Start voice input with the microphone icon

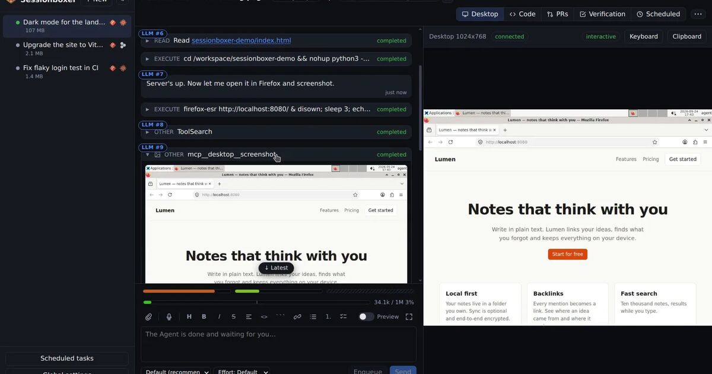(x=169, y=317)
